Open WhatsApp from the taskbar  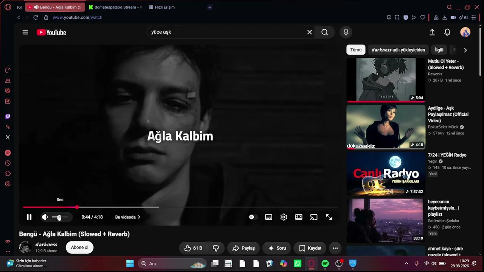pos(298,264)
